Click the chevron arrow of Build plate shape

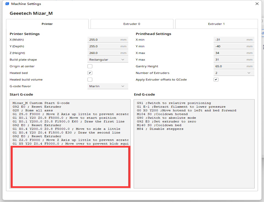123,59
